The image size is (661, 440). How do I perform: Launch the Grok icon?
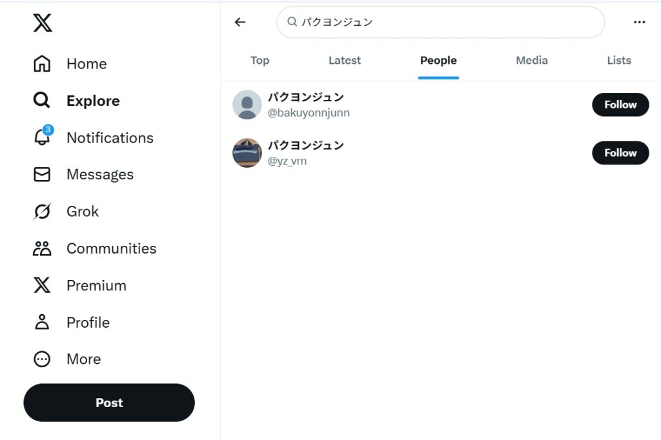click(x=42, y=211)
